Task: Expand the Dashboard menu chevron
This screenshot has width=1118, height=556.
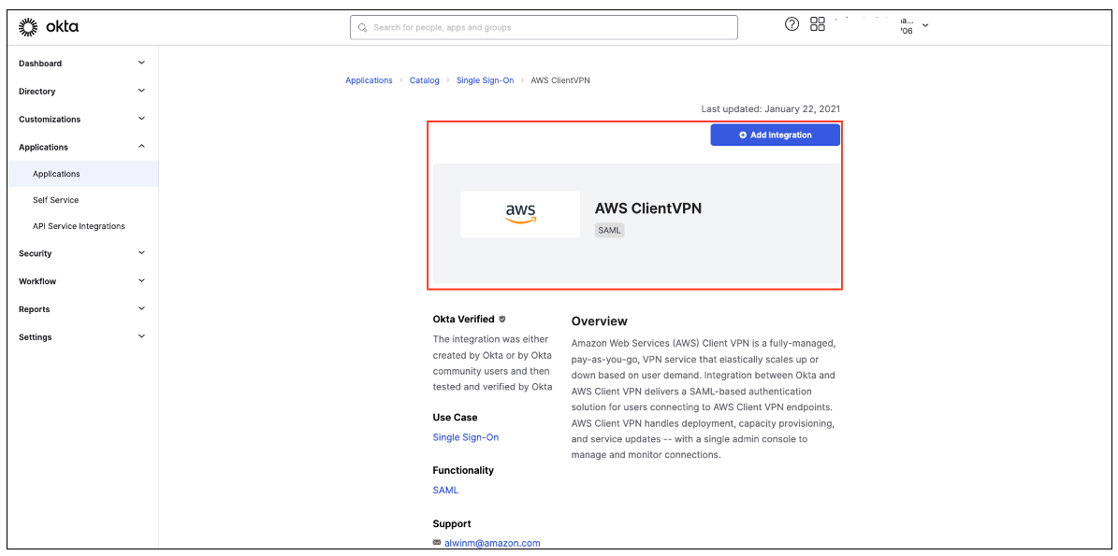Action: (x=141, y=63)
